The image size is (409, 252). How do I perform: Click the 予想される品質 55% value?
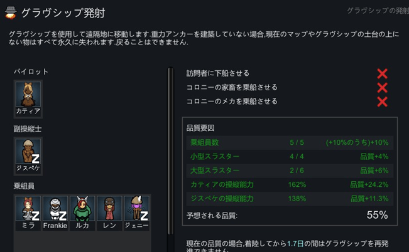[377, 215]
